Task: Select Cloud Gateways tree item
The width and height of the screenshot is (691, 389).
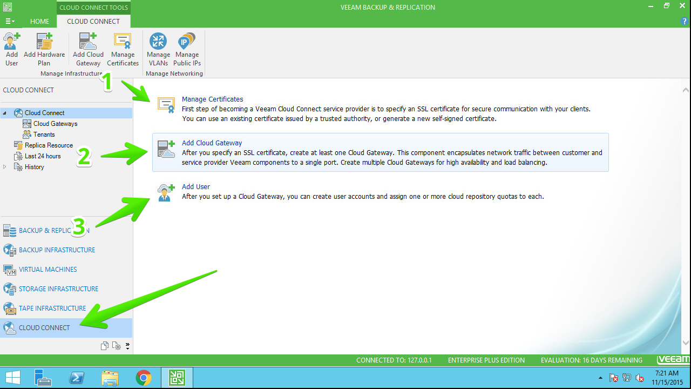Action: pos(55,124)
